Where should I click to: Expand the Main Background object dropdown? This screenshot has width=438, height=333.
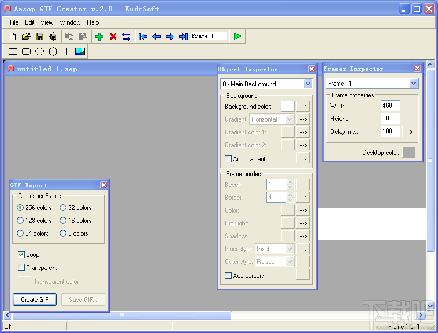click(x=308, y=84)
